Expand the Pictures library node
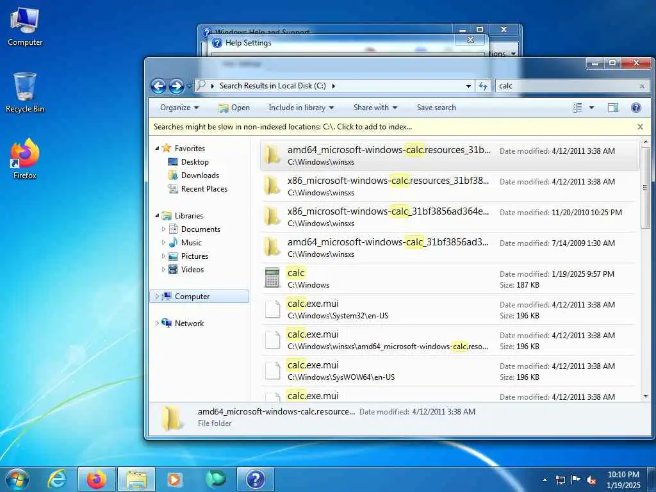This screenshot has width=656, height=492. coord(163,256)
